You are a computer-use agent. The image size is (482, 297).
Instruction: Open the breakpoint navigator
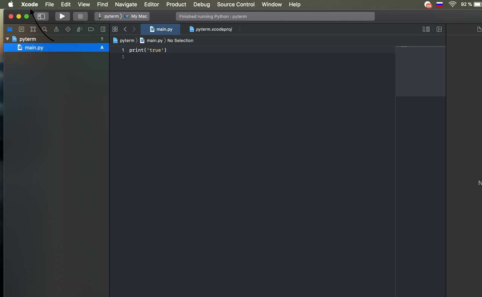coord(91,29)
